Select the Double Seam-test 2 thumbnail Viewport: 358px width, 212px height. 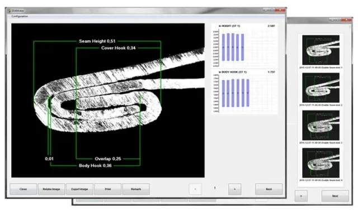click(321, 88)
